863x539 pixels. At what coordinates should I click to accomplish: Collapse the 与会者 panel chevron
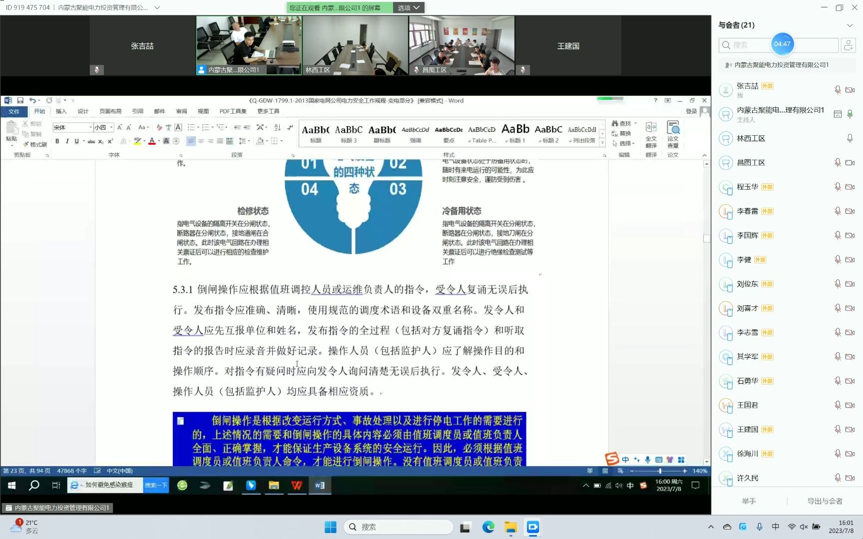tap(850, 25)
